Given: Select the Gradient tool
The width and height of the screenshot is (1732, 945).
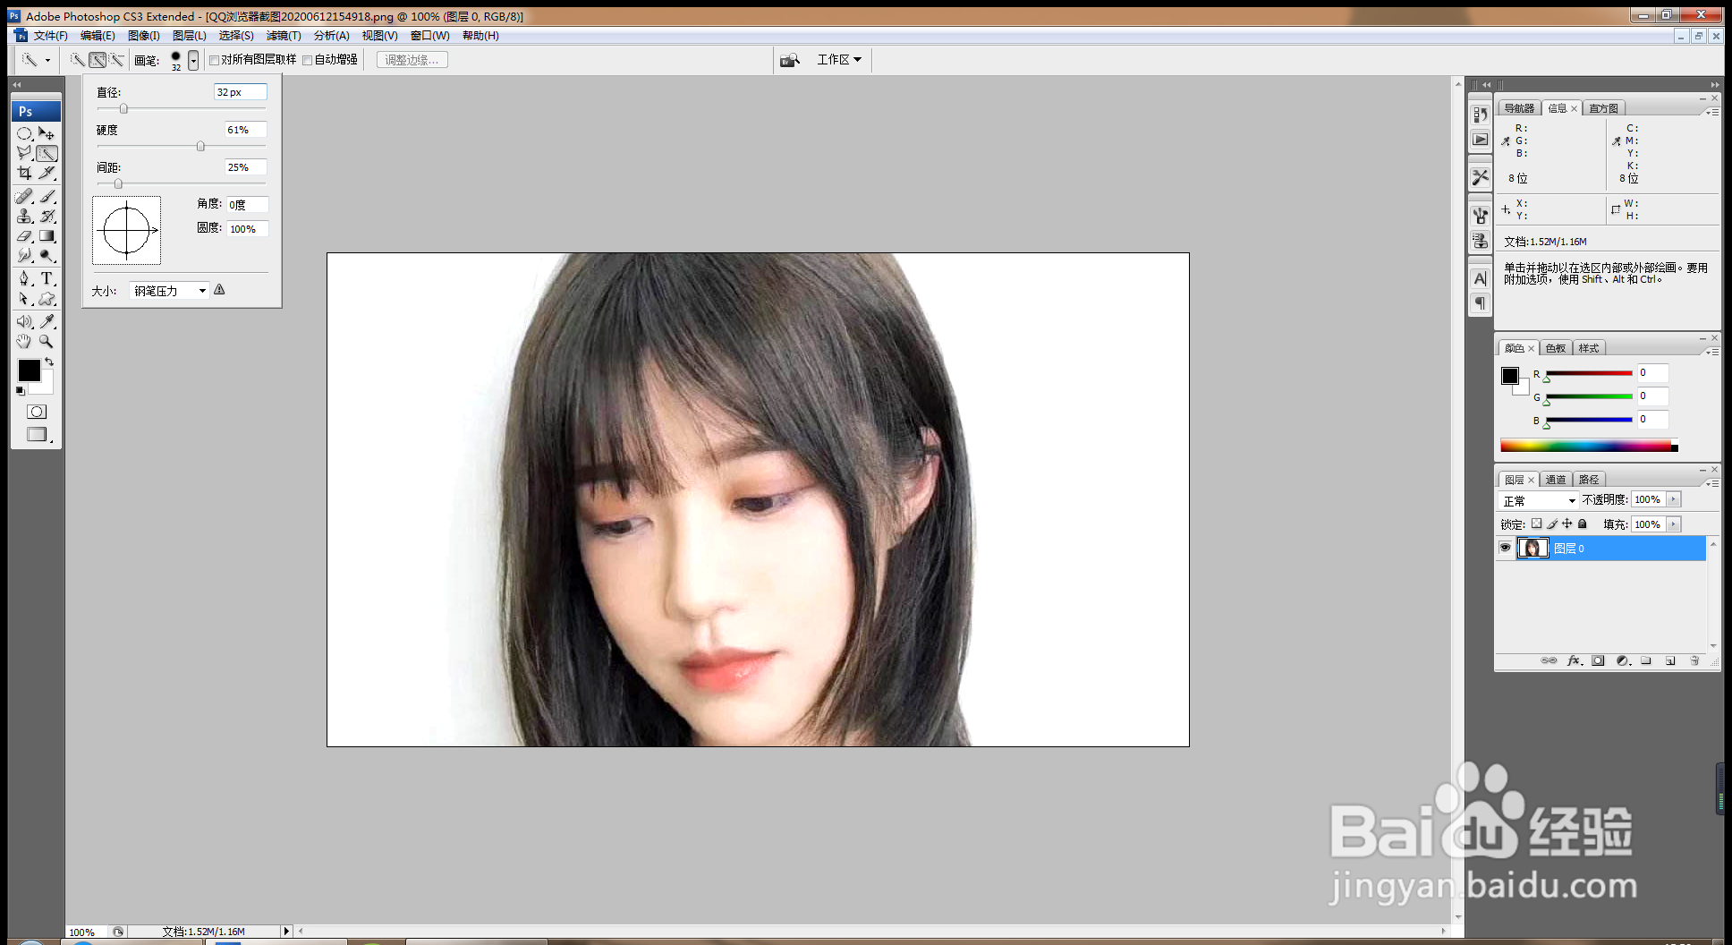Looking at the screenshot, I should tap(47, 235).
